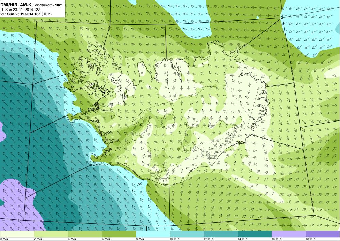Click the '14 m/s' legend label
The width and height of the screenshot is (340, 241).
[243, 239]
